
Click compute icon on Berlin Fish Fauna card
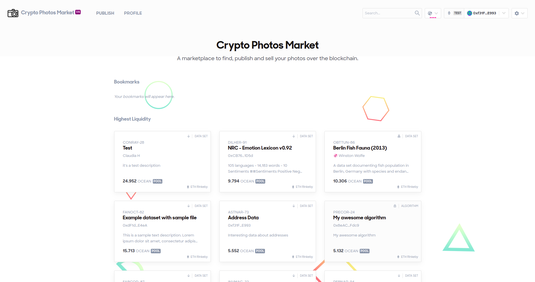tap(399, 136)
